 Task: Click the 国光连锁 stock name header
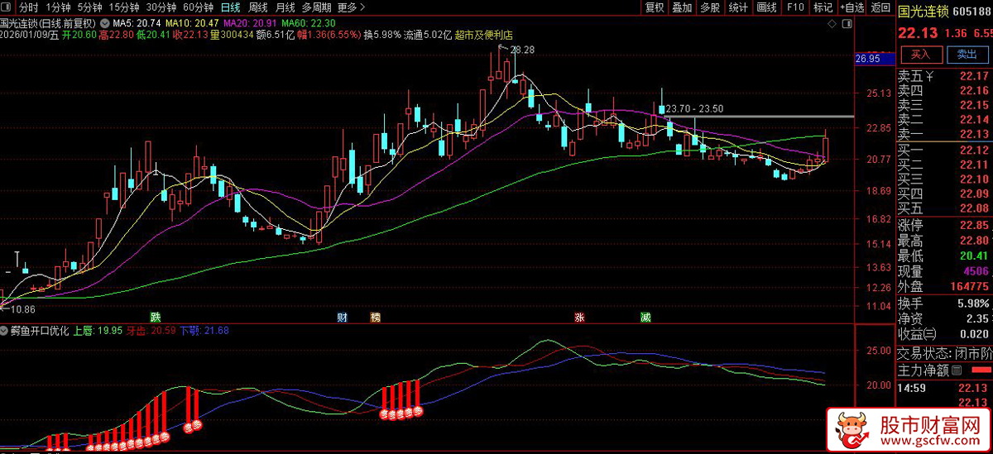coord(923,11)
